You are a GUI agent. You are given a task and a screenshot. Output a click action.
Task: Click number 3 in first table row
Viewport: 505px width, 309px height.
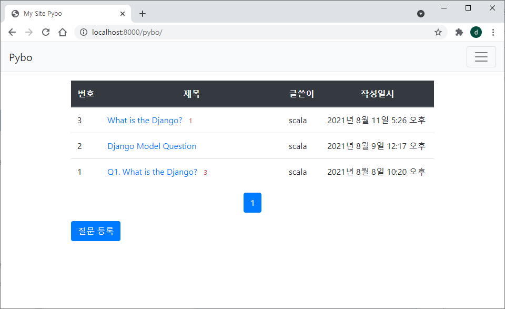[x=79, y=120]
